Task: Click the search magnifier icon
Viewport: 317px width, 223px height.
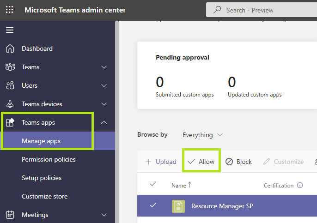Action: pos(217,10)
